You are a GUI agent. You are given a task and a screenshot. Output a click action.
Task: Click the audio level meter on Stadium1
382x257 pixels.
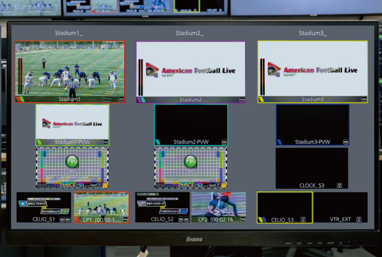pos(20,77)
